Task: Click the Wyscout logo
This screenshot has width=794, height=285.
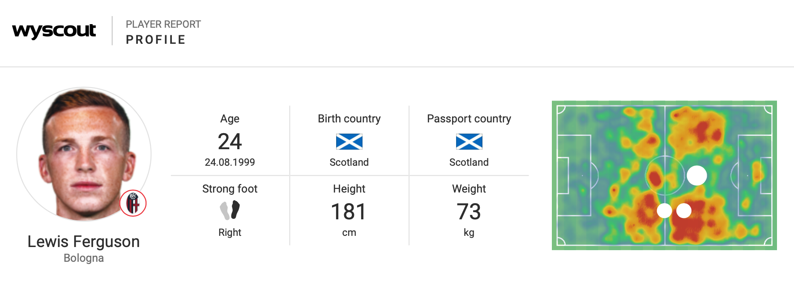Action: (x=54, y=31)
